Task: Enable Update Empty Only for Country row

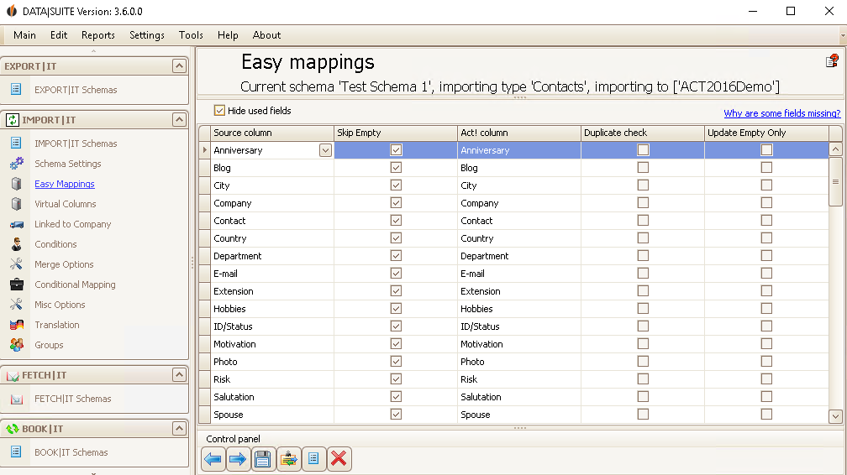Action: pyautogui.click(x=766, y=238)
